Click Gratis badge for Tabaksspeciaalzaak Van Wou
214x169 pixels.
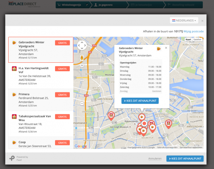(x=62, y=117)
